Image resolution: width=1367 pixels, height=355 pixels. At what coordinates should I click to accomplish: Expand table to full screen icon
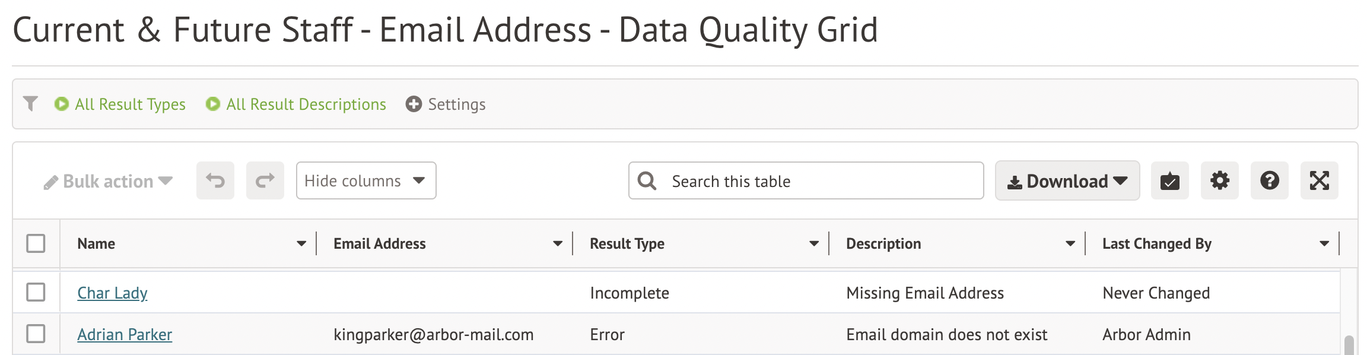point(1319,180)
